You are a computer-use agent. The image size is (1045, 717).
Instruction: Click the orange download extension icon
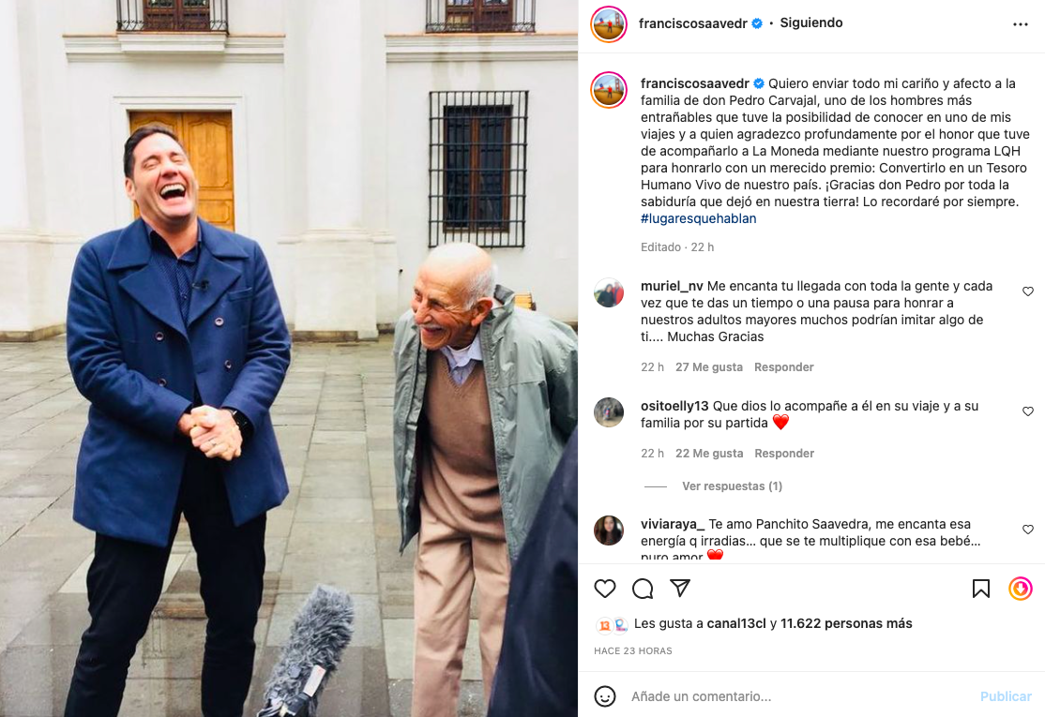click(1021, 589)
